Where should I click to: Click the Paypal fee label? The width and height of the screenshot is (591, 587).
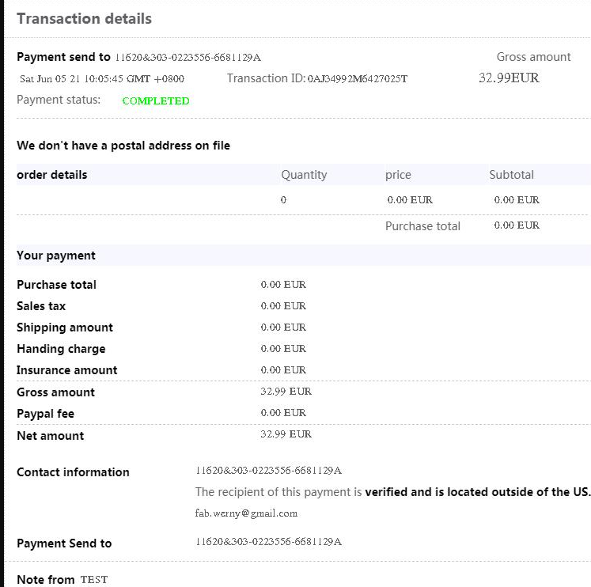(x=45, y=414)
